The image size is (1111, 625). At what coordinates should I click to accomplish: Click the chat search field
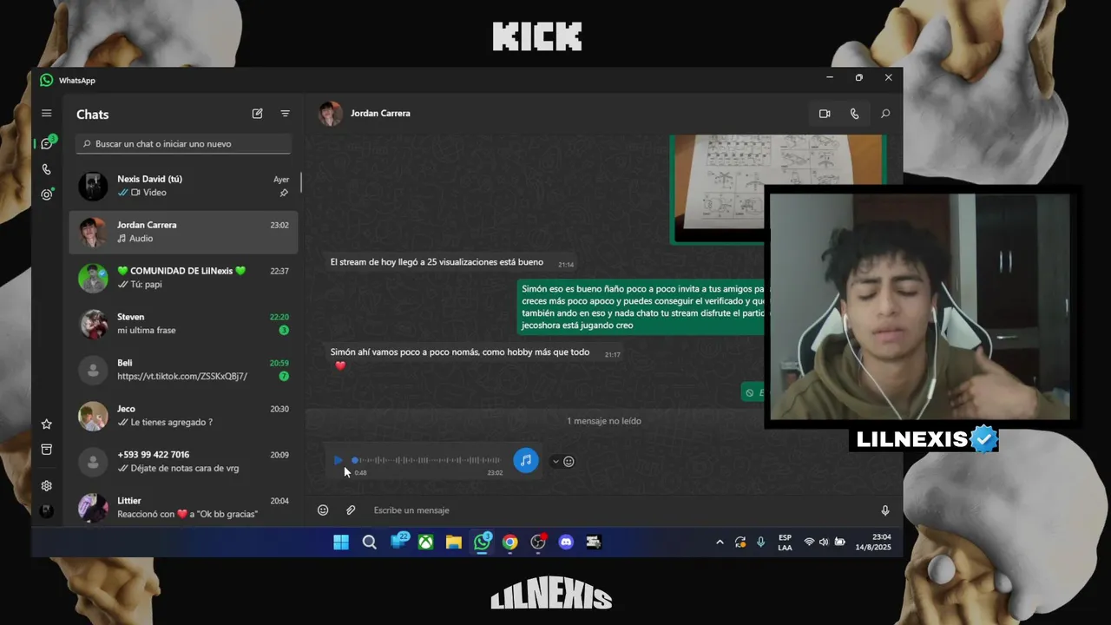click(x=184, y=143)
